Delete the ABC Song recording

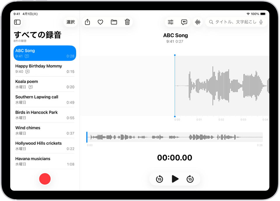tap(127, 22)
